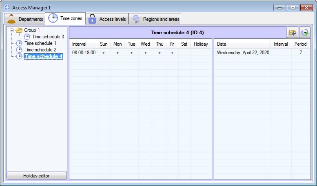This screenshot has height=186, width=317.
Task: Click the Group 1 folder icon
Action: (19, 30)
